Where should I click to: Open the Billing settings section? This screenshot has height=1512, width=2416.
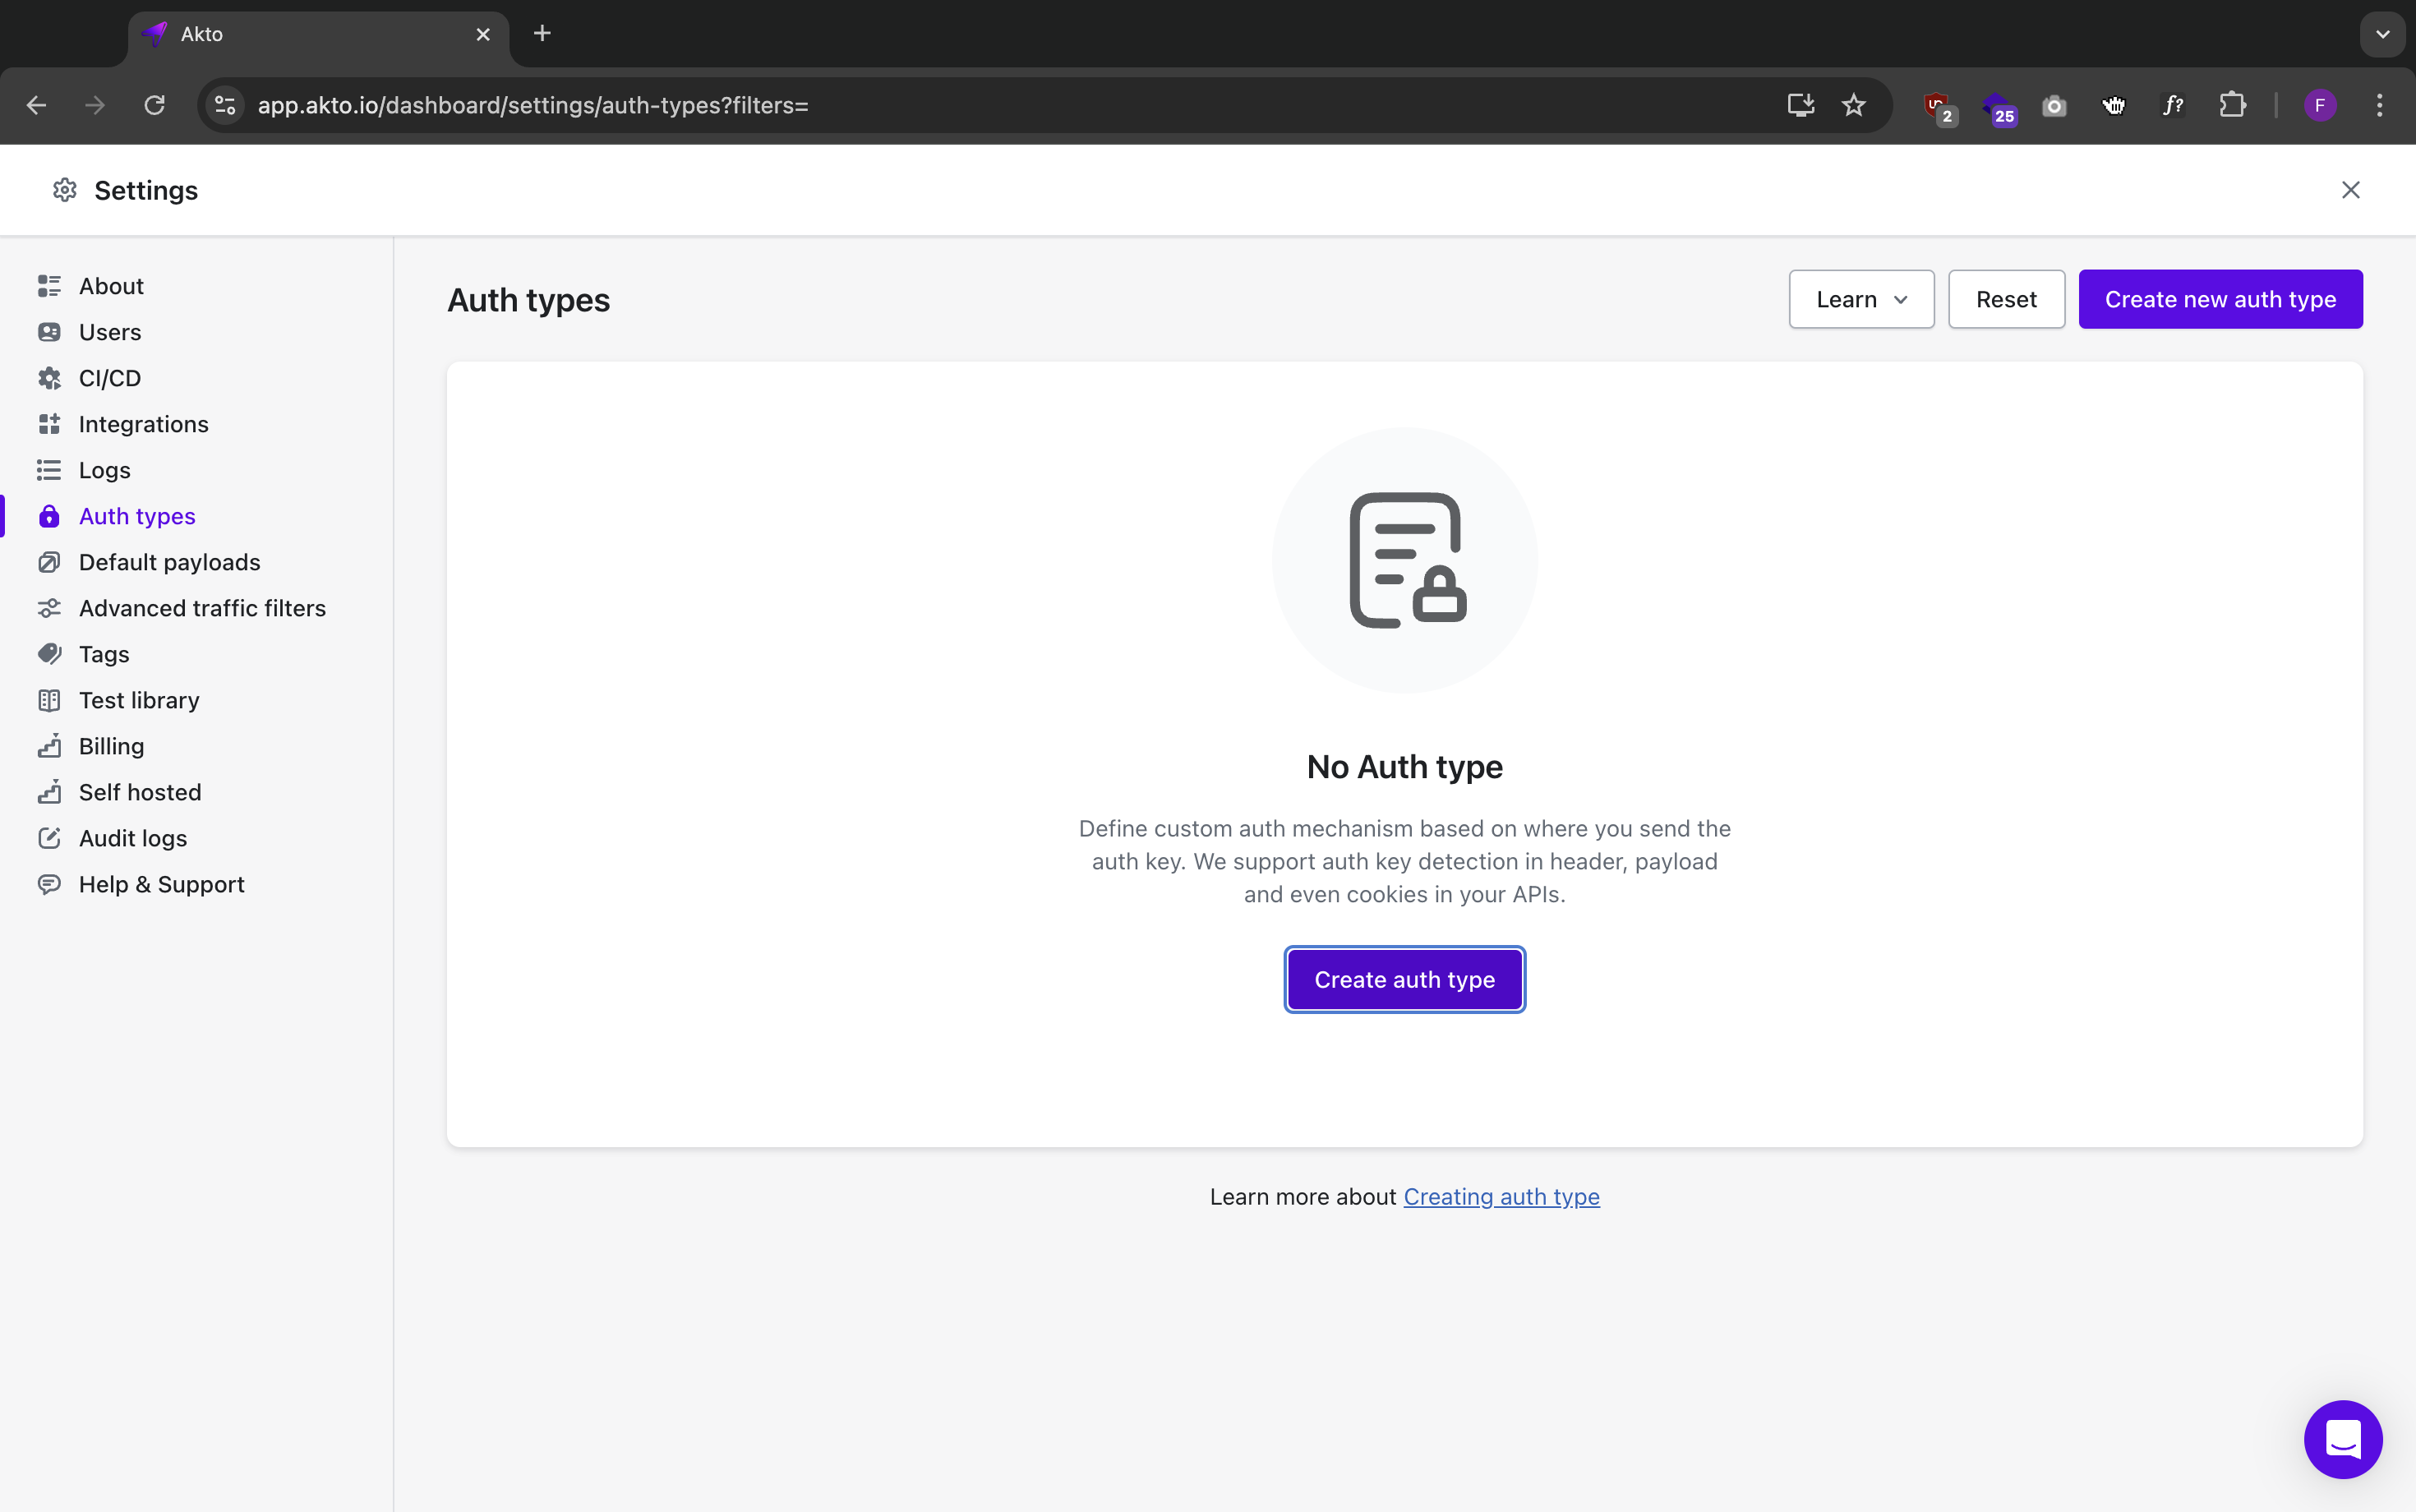[111, 746]
